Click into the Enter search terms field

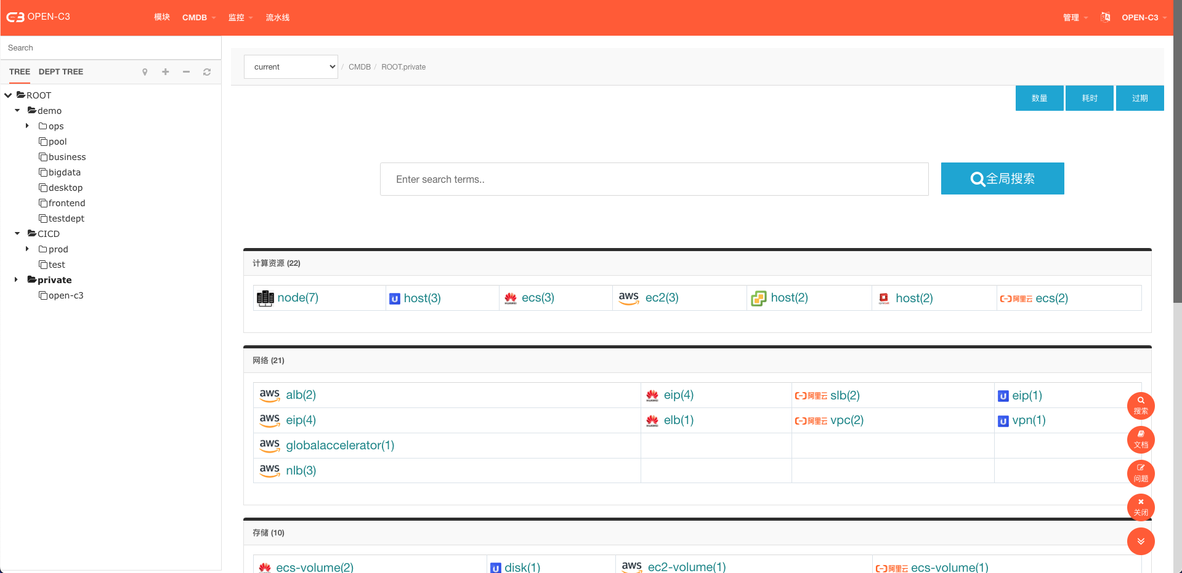(x=654, y=179)
